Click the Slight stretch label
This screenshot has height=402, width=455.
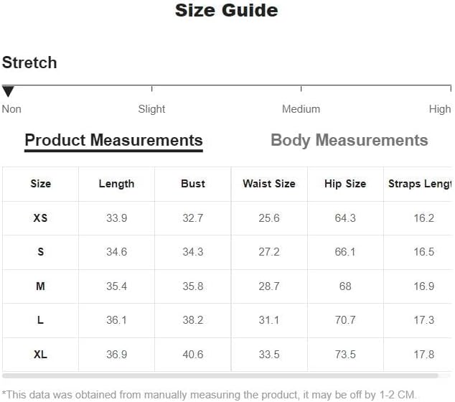coord(151,109)
